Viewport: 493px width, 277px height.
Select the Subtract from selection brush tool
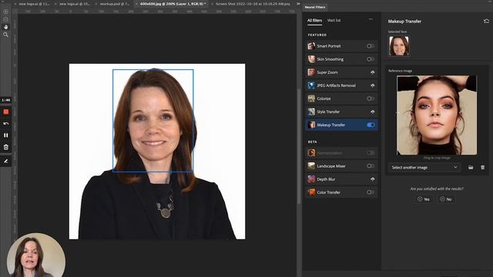[5, 19]
